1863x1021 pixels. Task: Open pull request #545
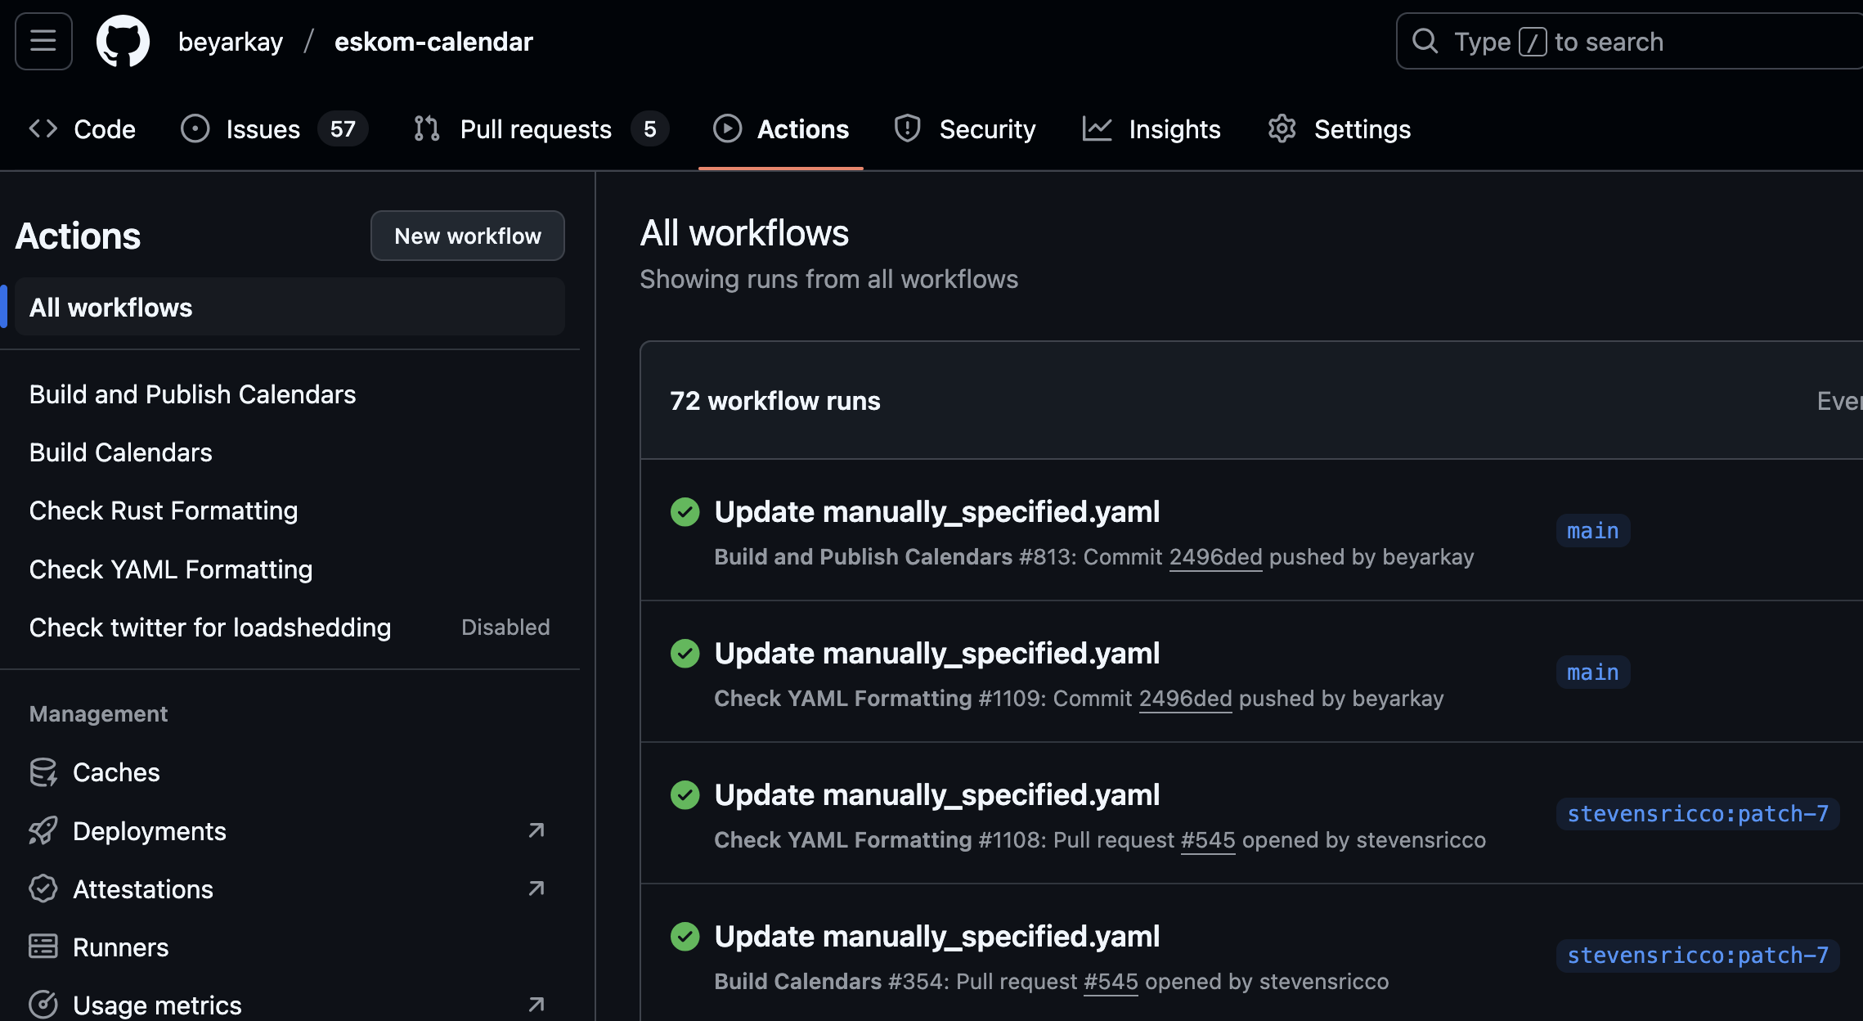click(1209, 839)
